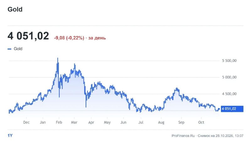Click the Gold page title
Viewport: 251px width, 141px height.
tap(15, 9)
